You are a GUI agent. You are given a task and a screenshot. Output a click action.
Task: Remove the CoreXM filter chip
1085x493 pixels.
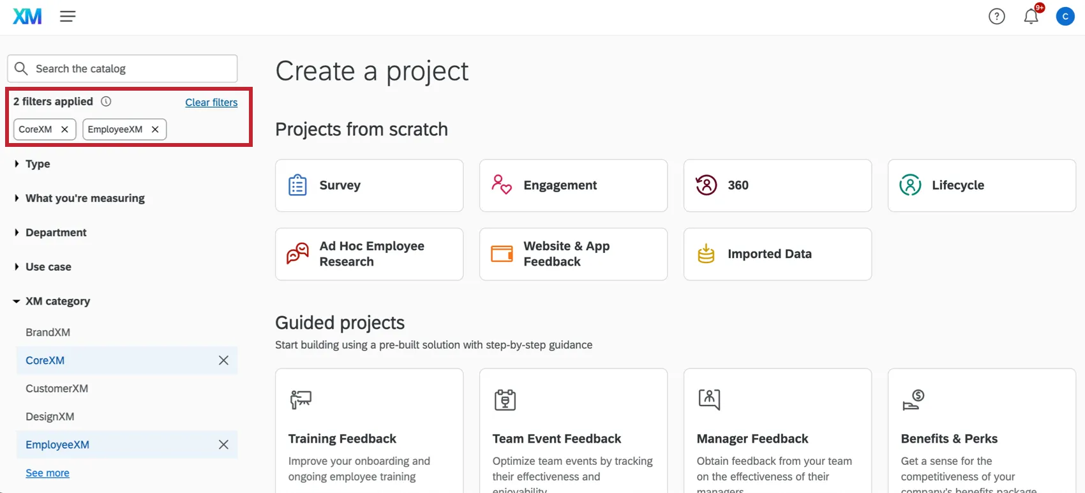point(64,129)
